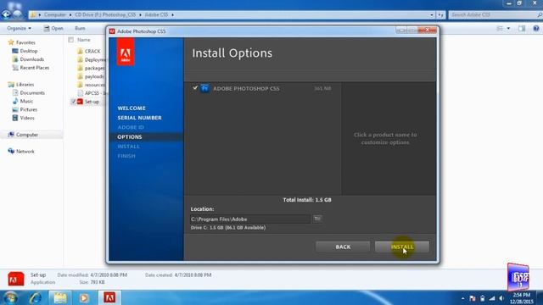Viewport: 543px width, 305px height.
Task: Select the CRACK folder in Explorer
Action: click(92, 51)
